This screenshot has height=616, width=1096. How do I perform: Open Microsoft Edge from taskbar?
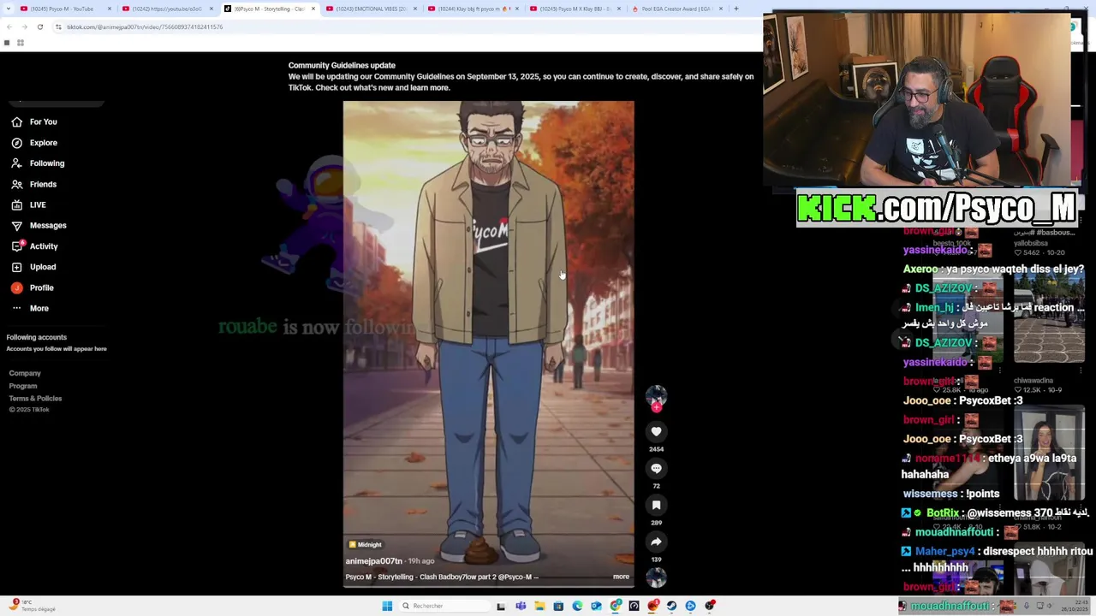pyautogui.click(x=577, y=606)
